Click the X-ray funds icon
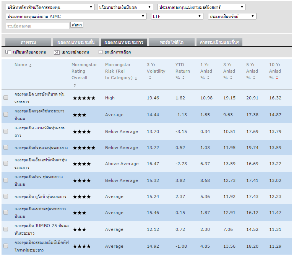Viewport: 294px width, 255px height. pos(57,52)
